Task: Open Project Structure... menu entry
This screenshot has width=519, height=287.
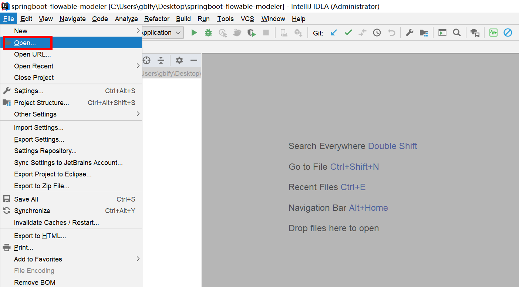Action: coord(71,103)
